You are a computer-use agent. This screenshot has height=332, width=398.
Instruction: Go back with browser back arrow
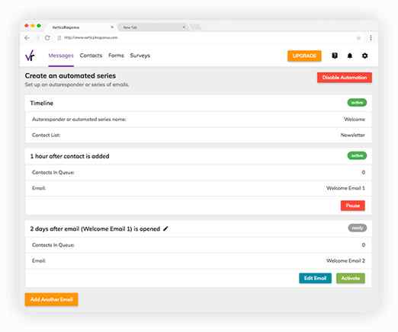coord(27,38)
